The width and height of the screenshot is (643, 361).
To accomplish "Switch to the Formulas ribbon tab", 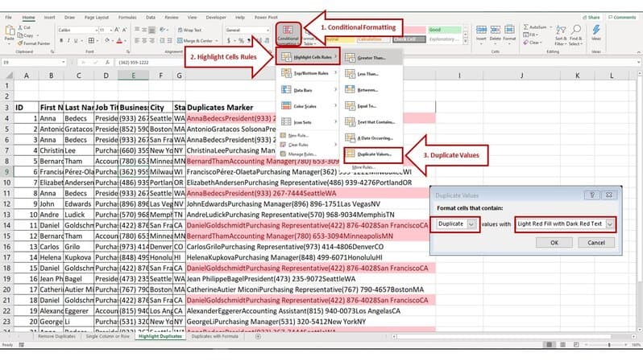I will point(127,18).
